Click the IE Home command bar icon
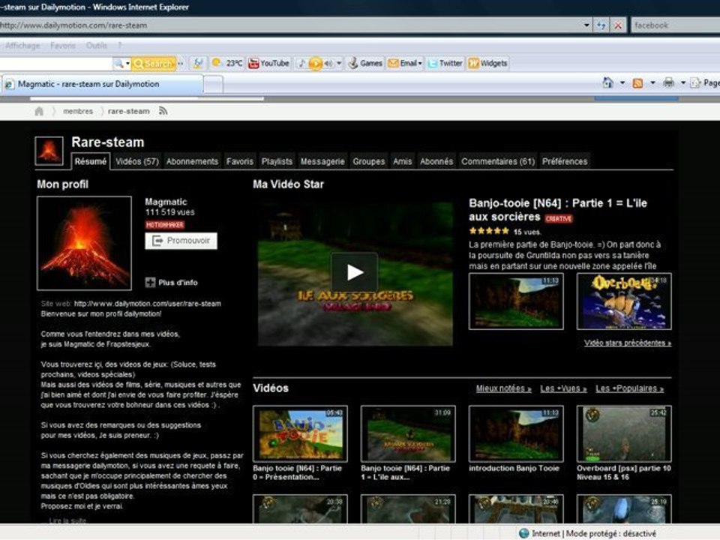720x540 pixels. 607,82
